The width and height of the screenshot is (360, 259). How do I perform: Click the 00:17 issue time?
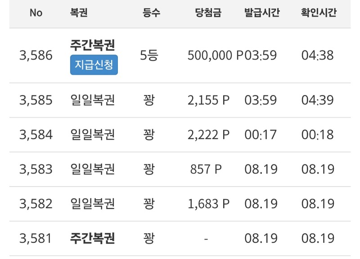coord(261,135)
